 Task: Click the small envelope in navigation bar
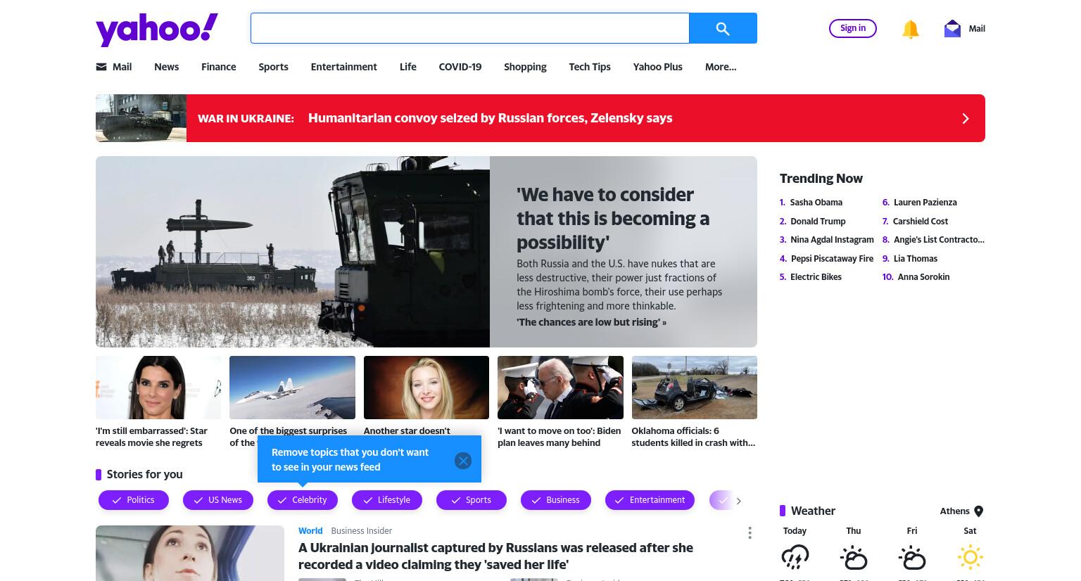click(101, 67)
